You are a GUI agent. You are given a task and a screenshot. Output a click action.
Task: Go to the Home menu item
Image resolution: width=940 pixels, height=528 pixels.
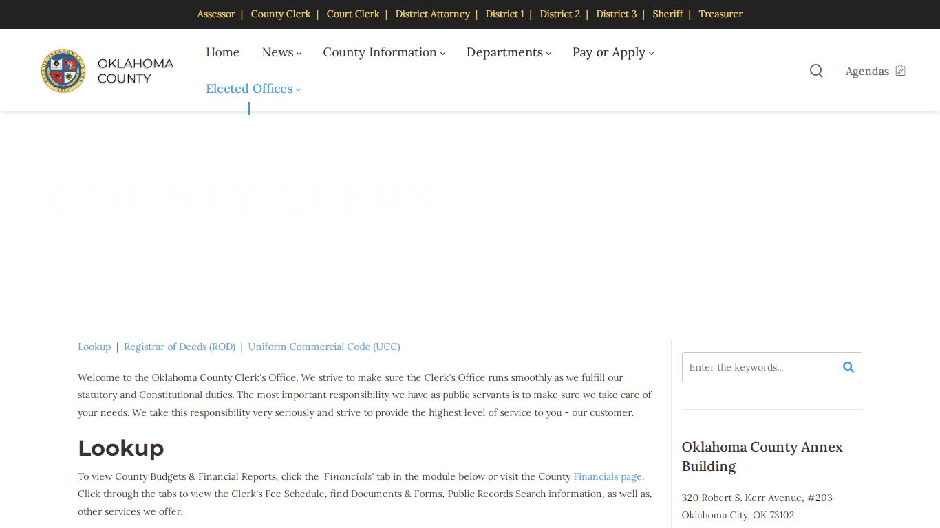click(223, 52)
